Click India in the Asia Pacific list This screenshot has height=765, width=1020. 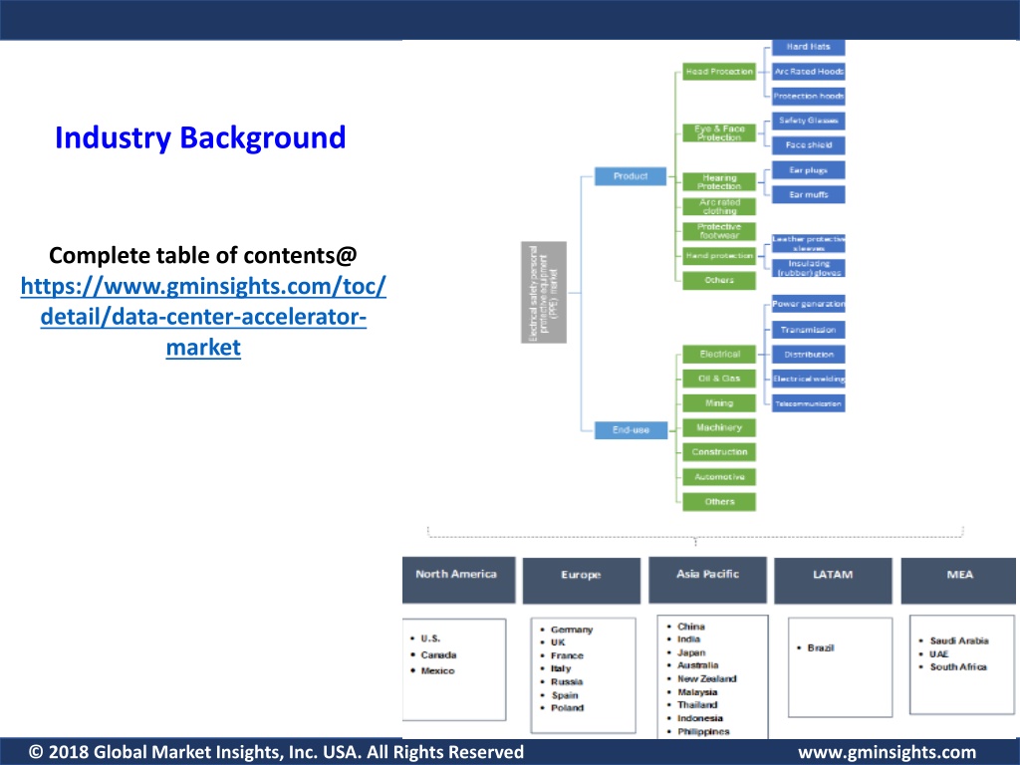[x=689, y=639]
